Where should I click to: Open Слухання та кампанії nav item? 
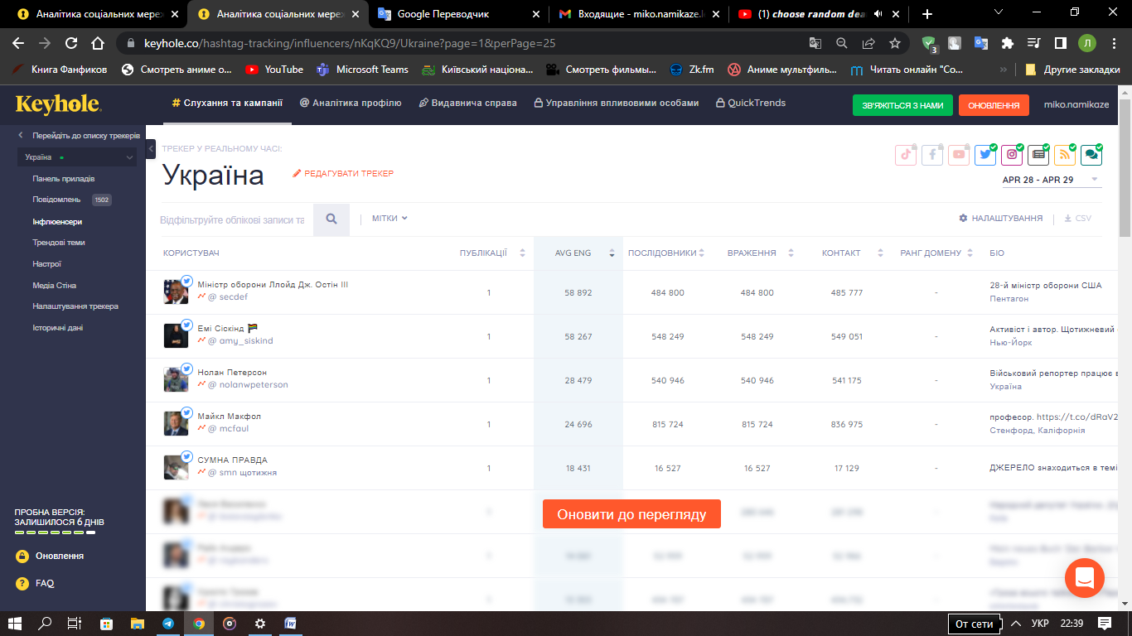pos(227,104)
